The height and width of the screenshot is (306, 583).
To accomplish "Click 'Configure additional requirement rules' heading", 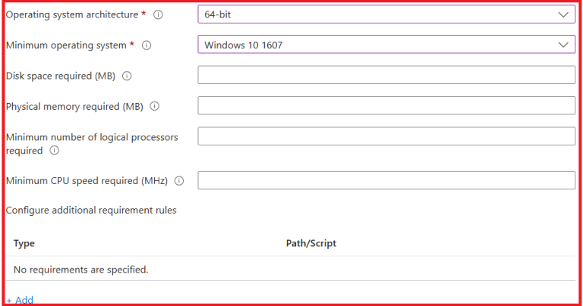I will point(91,210).
